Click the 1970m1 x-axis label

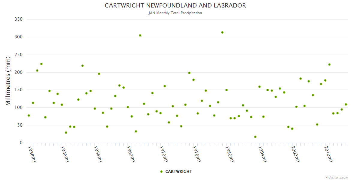coord(164,154)
